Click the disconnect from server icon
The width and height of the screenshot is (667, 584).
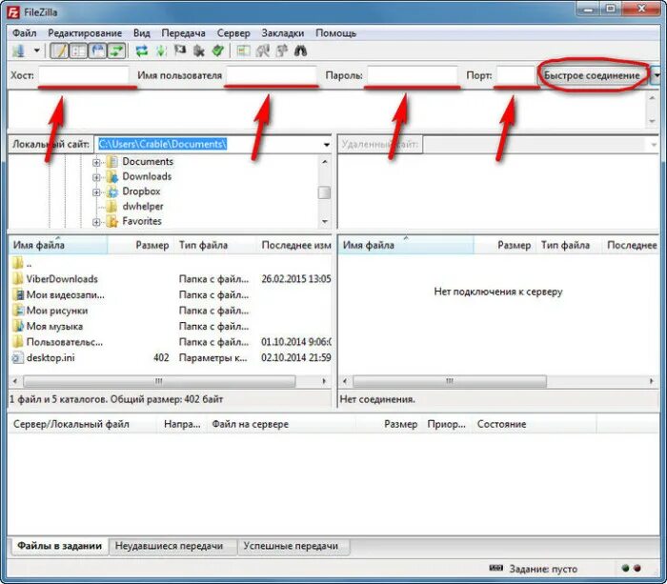199,51
